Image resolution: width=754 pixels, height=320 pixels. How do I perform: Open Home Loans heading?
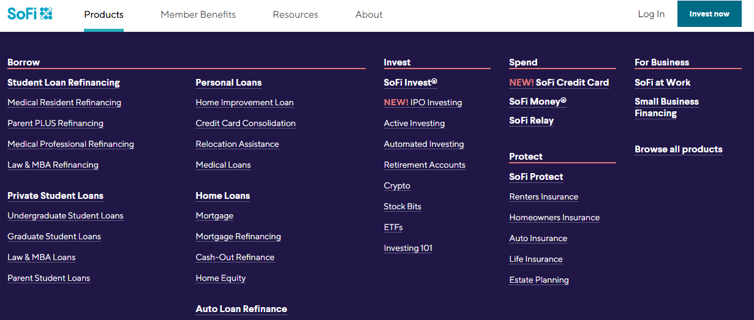tap(223, 196)
